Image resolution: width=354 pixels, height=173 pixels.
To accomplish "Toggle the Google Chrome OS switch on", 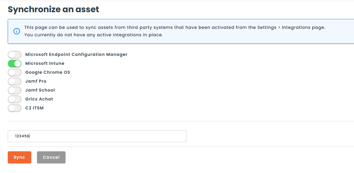I will 15,72.
